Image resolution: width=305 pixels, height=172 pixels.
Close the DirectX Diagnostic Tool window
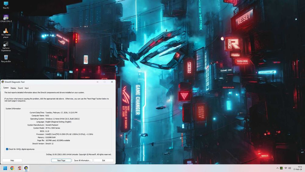[x=112, y=82]
